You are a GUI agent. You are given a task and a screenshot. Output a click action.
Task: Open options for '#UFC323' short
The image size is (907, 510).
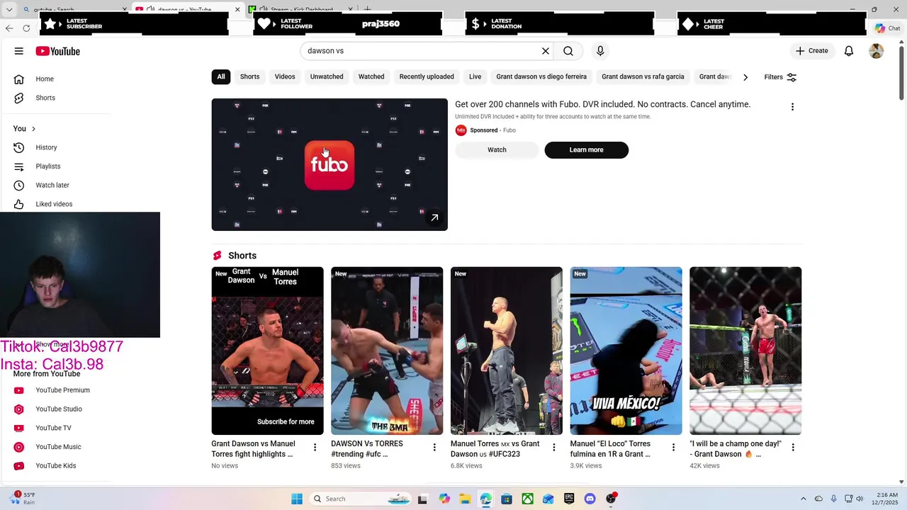(554, 448)
